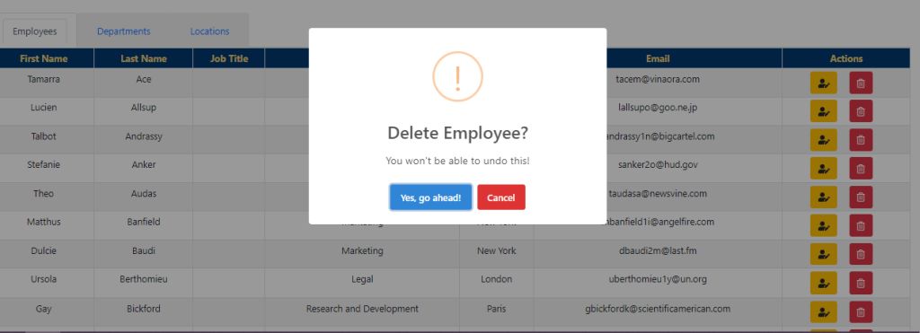Select the Employees tab
Image resolution: width=920 pixels, height=333 pixels.
click(35, 31)
